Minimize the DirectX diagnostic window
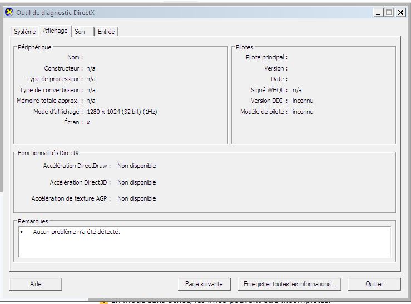The image size is (411, 304). click(x=378, y=13)
